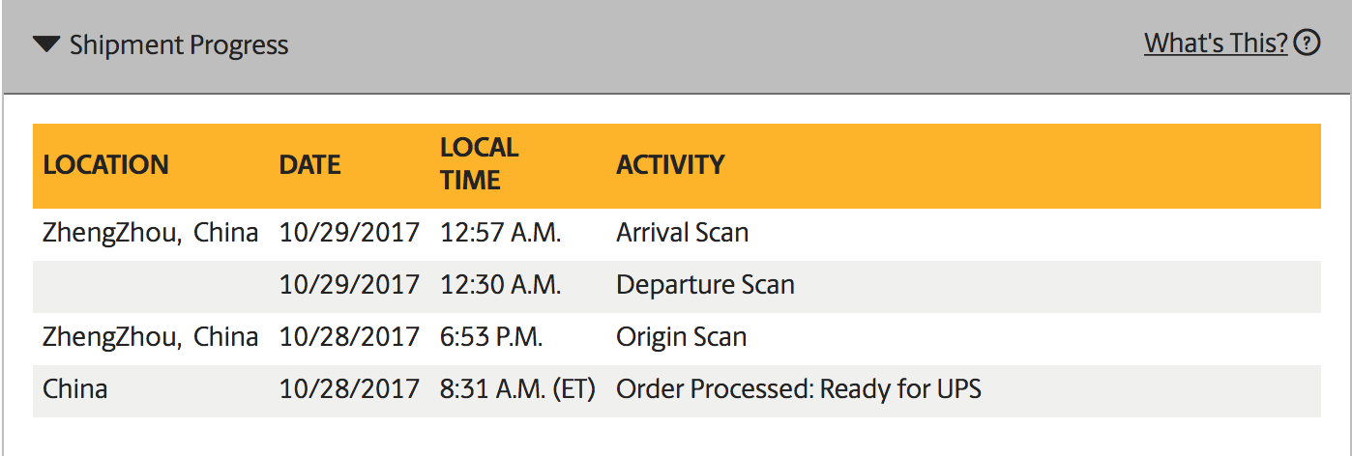Select the Origin Scan activity

tap(681, 337)
